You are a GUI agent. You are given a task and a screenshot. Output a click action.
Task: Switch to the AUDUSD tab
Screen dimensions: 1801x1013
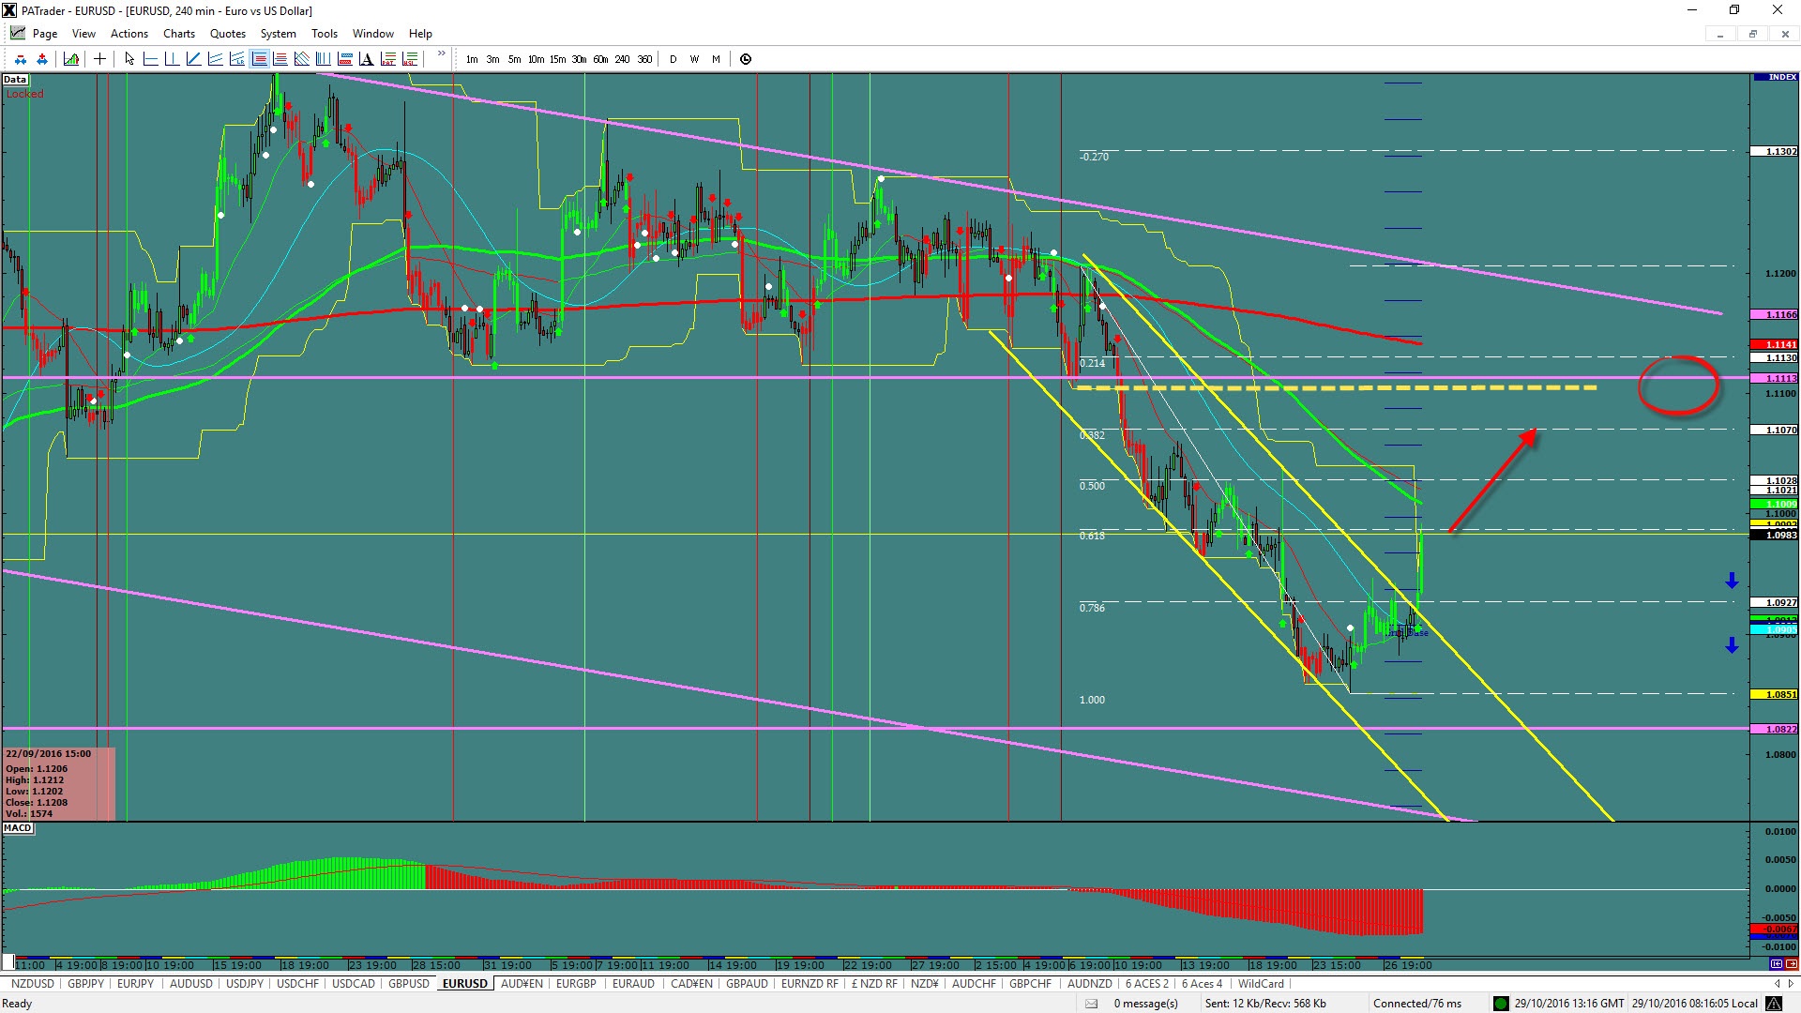click(190, 983)
